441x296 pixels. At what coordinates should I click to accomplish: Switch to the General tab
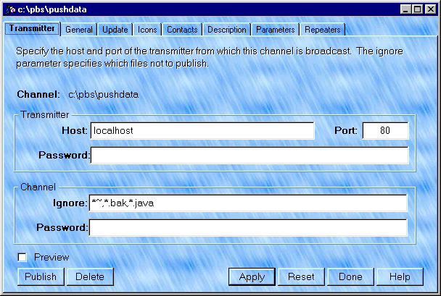(79, 30)
